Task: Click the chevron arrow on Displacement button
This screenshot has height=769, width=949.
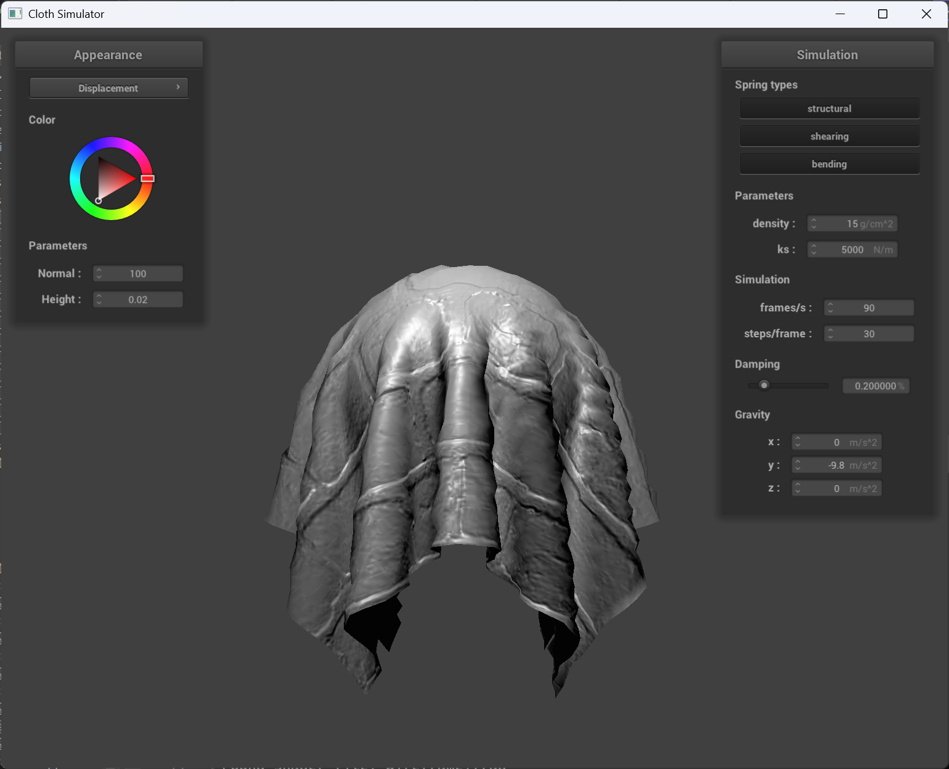Action: 178,87
